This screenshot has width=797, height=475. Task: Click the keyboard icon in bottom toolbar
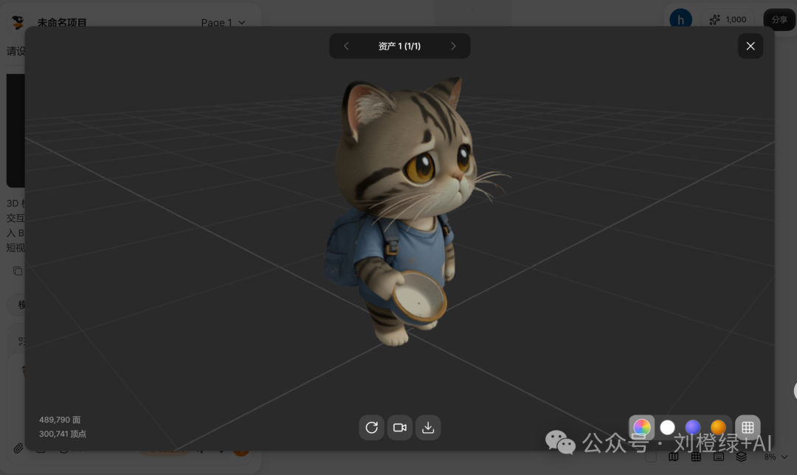point(719,457)
